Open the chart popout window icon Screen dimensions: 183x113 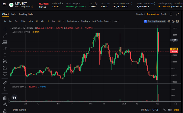click(x=178, y=21)
